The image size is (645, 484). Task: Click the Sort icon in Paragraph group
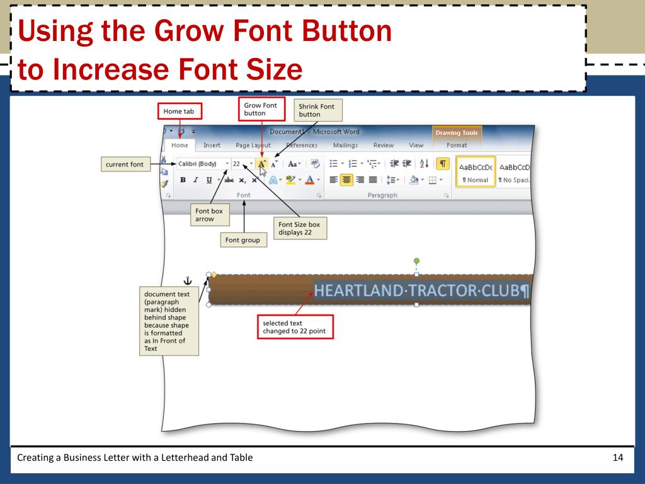click(x=424, y=164)
